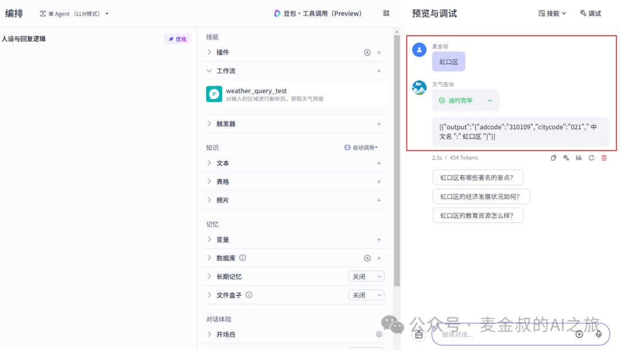Image resolution: width=620 pixels, height=350 pixels.
Task: Expand the 插件 section
Action: (x=209, y=52)
